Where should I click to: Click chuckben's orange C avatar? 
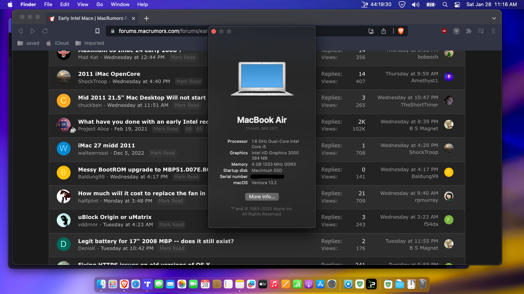coord(64,101)
